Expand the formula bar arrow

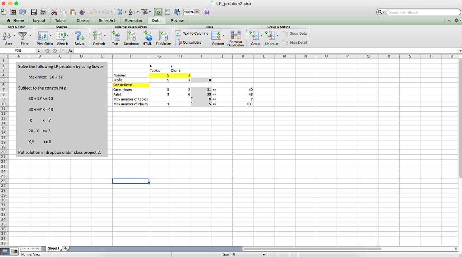460,51
